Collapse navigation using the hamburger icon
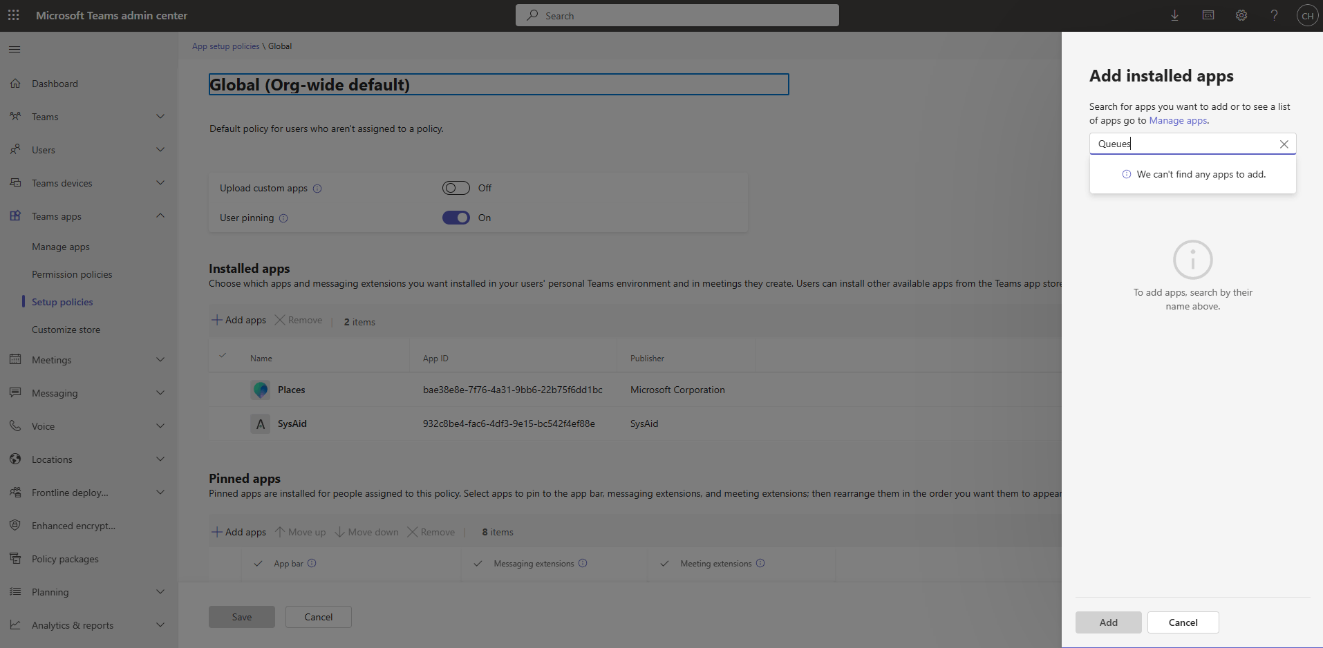 (x=14, y=49)
